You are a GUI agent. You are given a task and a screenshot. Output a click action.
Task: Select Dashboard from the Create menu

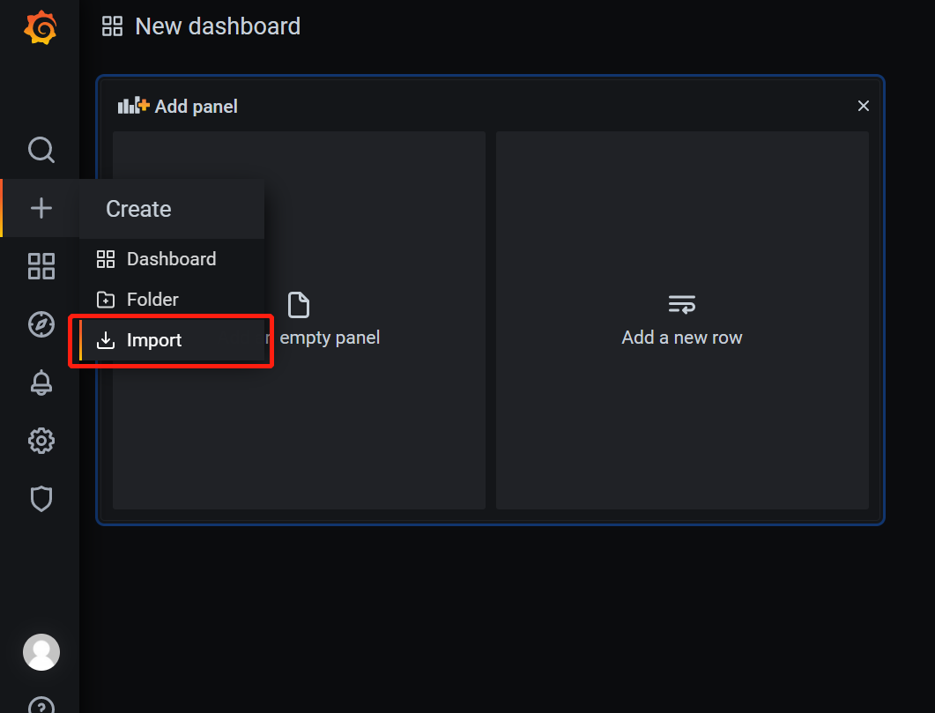(x=172, y=259)
